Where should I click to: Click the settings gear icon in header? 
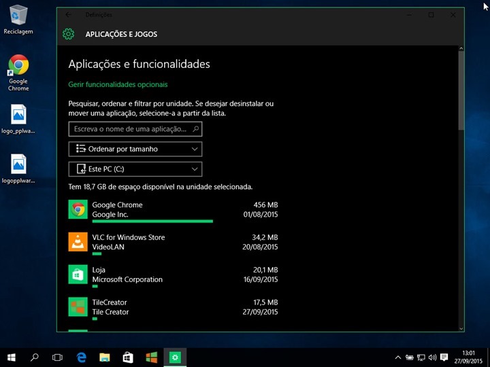point(67,34)
